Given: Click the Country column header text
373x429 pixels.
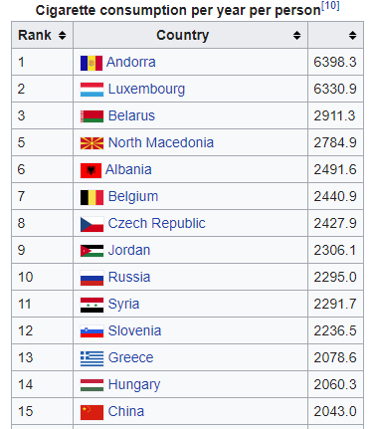Looking at the screenshot, I should (183, 35).
